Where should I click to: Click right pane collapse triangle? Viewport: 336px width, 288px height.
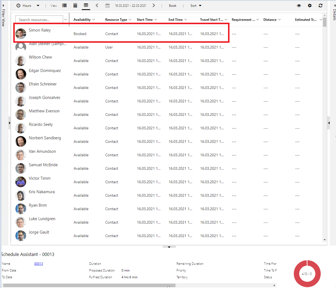pos(329,123)
